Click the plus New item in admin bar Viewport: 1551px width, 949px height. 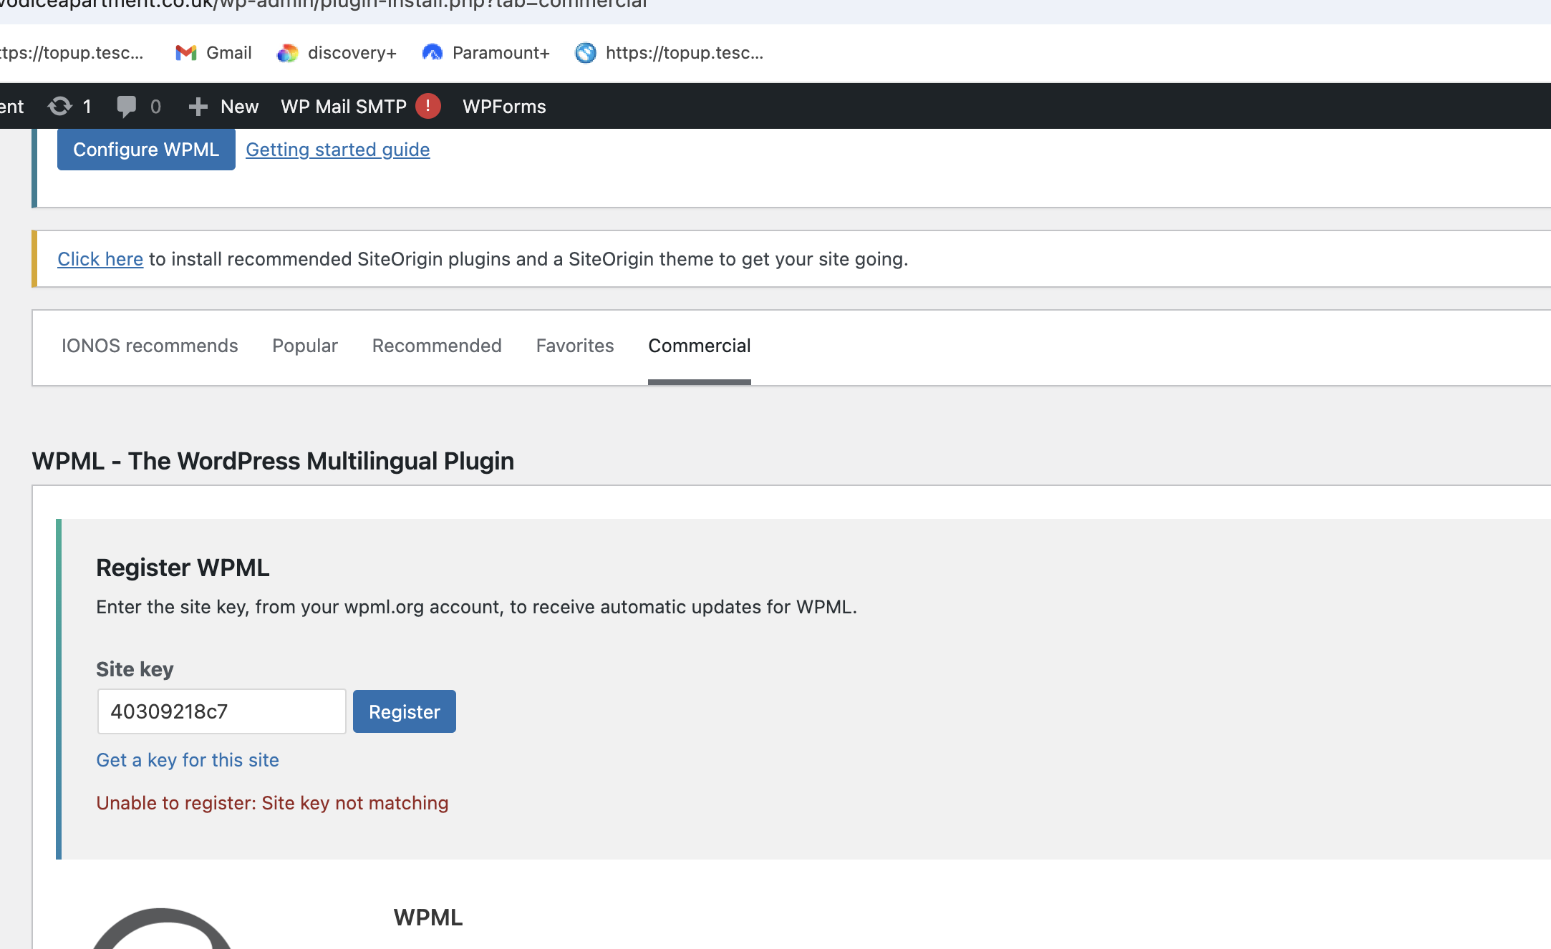[x=223, y=107]
